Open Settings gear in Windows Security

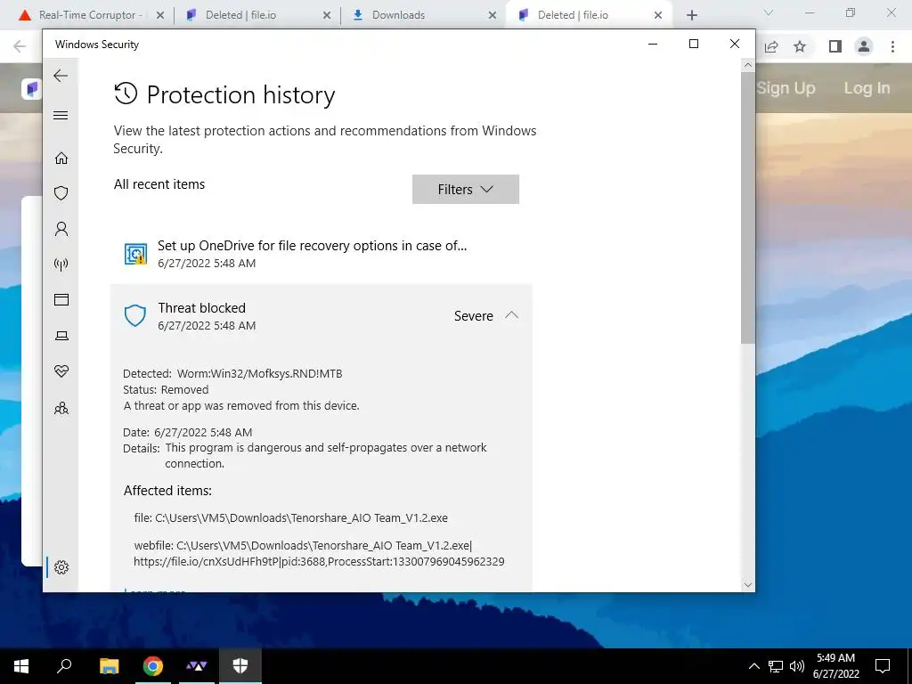pos(61,567)
